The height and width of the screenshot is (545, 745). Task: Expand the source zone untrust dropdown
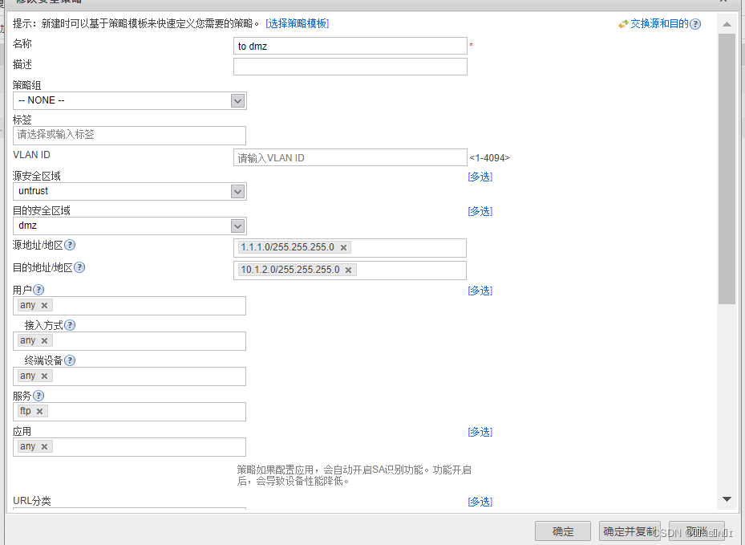point(237,191)
